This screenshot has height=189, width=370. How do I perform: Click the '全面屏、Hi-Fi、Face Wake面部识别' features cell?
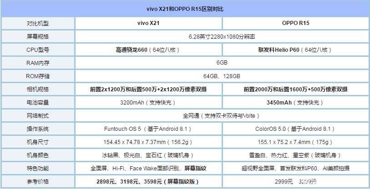148,169
